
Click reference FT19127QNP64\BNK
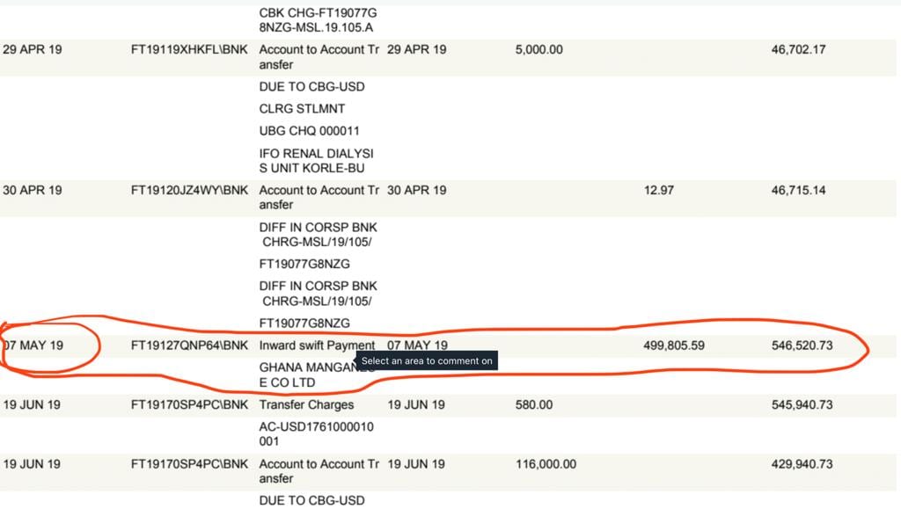pos(189,345)
